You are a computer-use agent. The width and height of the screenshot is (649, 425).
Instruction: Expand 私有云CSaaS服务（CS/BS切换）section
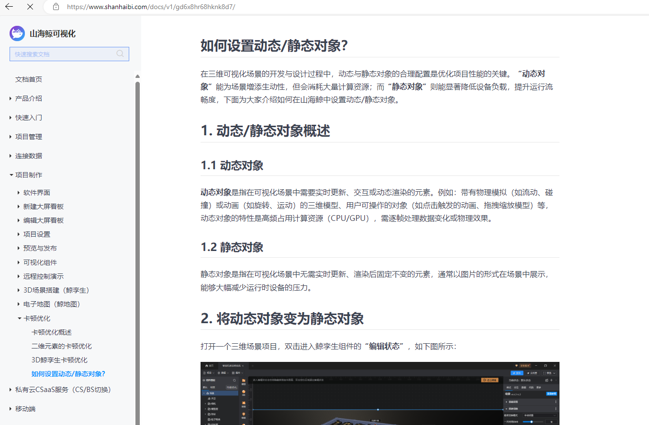(x=63, y=390)
